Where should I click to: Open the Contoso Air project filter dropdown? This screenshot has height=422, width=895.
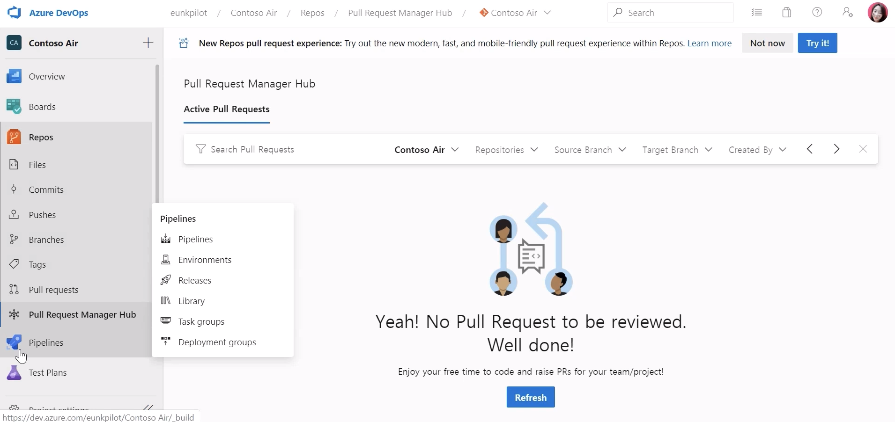click(x=427, y=150)
